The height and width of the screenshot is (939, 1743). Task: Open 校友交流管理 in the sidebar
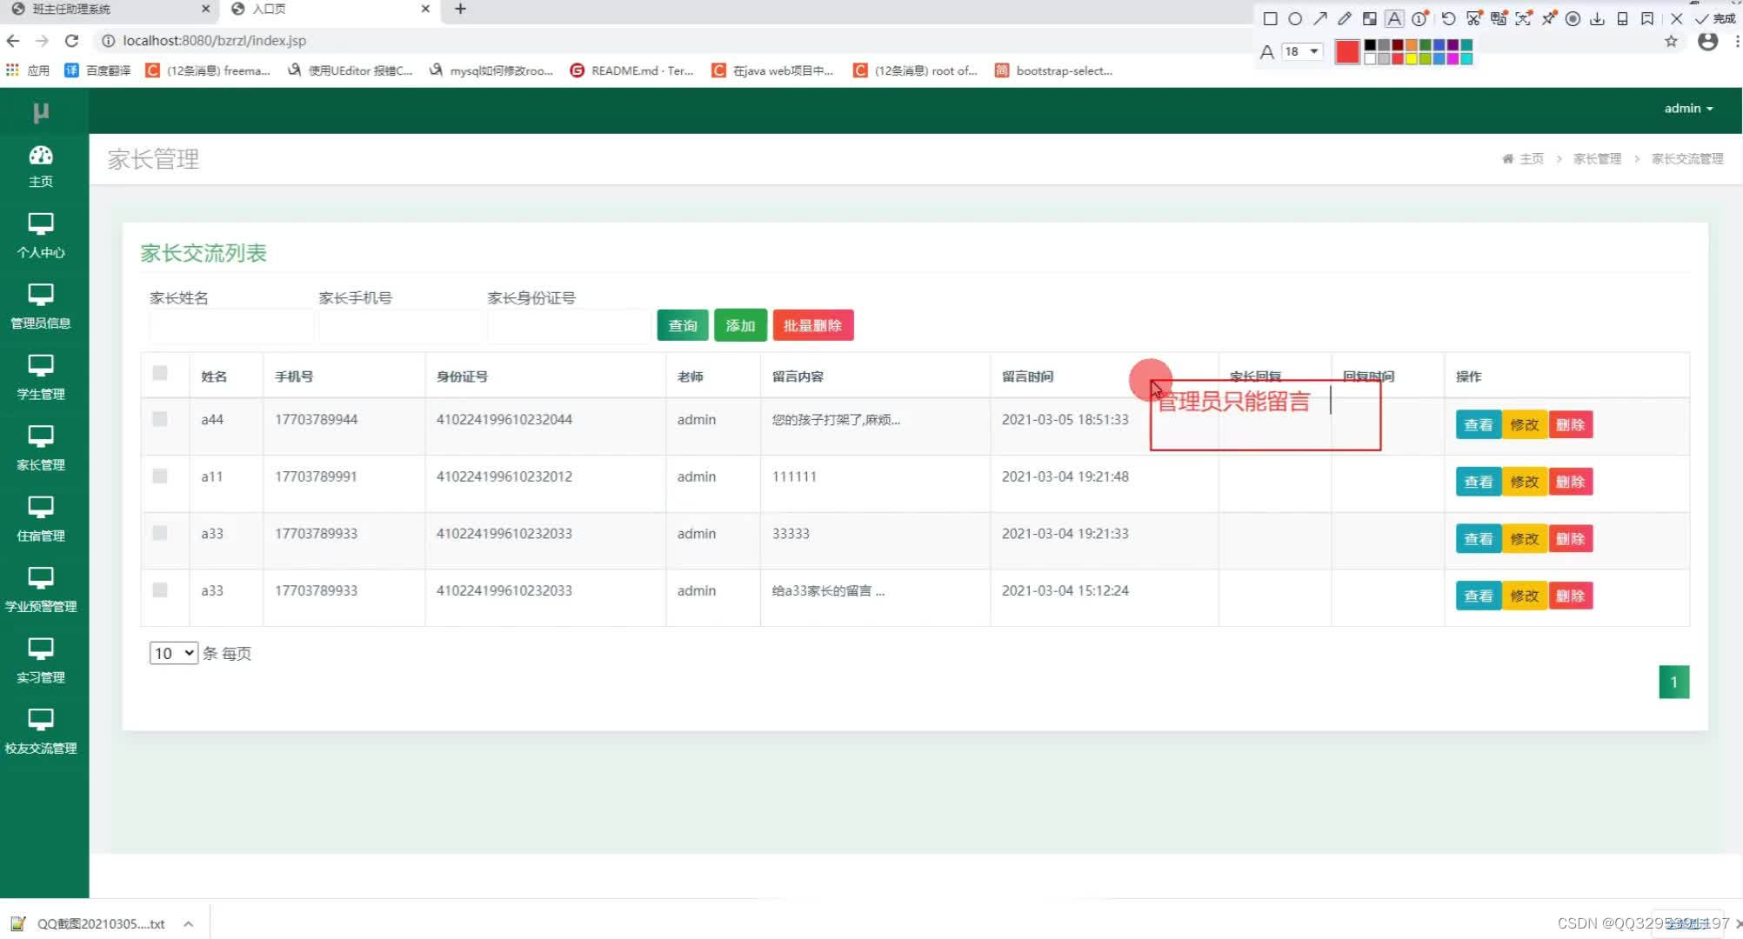(41, 732)
